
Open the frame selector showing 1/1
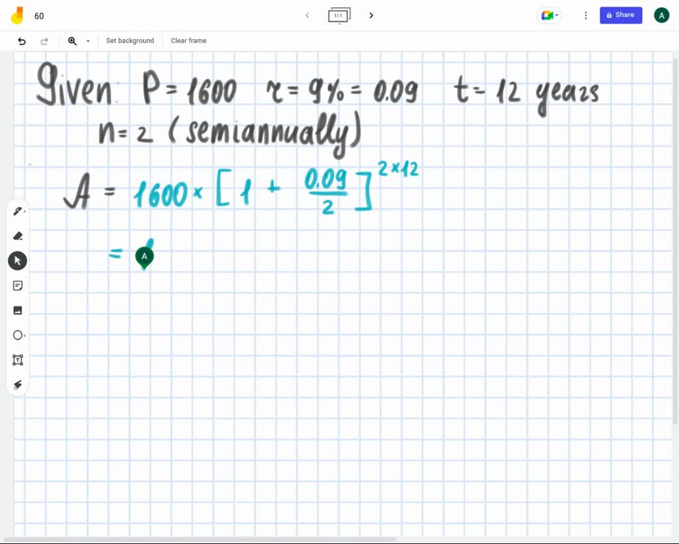click(x=339, y=15)
